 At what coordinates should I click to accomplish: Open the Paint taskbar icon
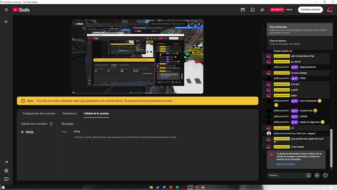(203, 187)
